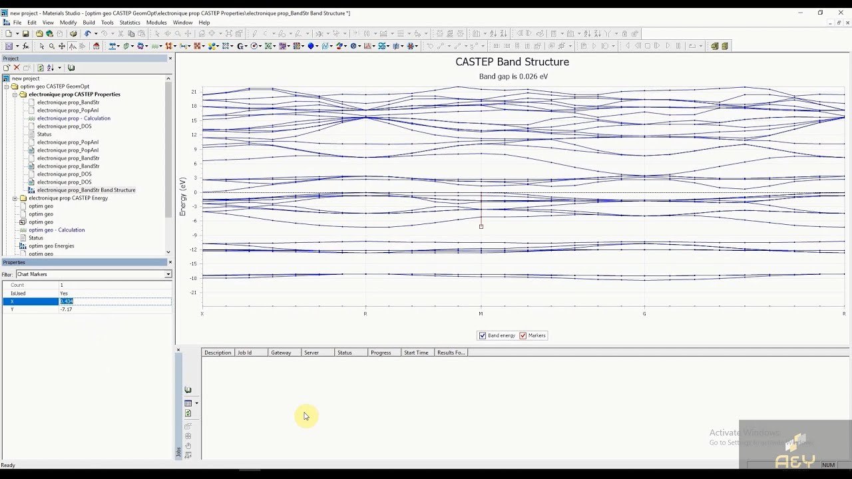Viewport: 852px width, 479px height.
Task: Open the Build menu
Action: coord(89,23)
